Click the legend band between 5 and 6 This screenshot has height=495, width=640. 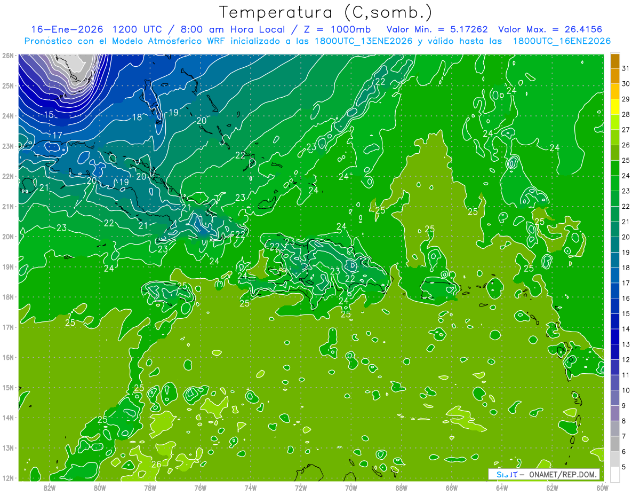click(615, 459)
